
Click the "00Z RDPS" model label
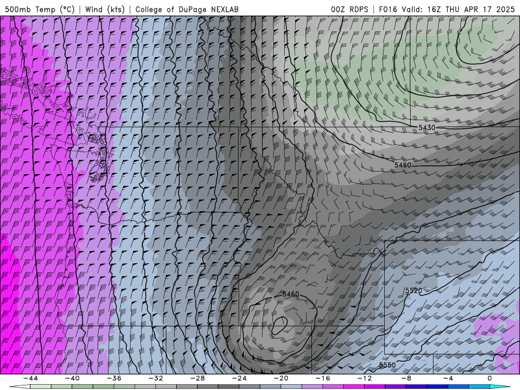pos(350,9)
